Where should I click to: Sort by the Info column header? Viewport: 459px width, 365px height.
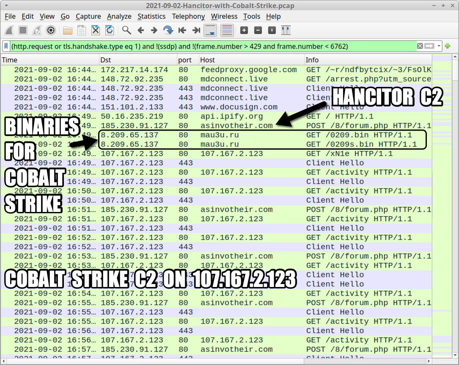coord(368,60)
